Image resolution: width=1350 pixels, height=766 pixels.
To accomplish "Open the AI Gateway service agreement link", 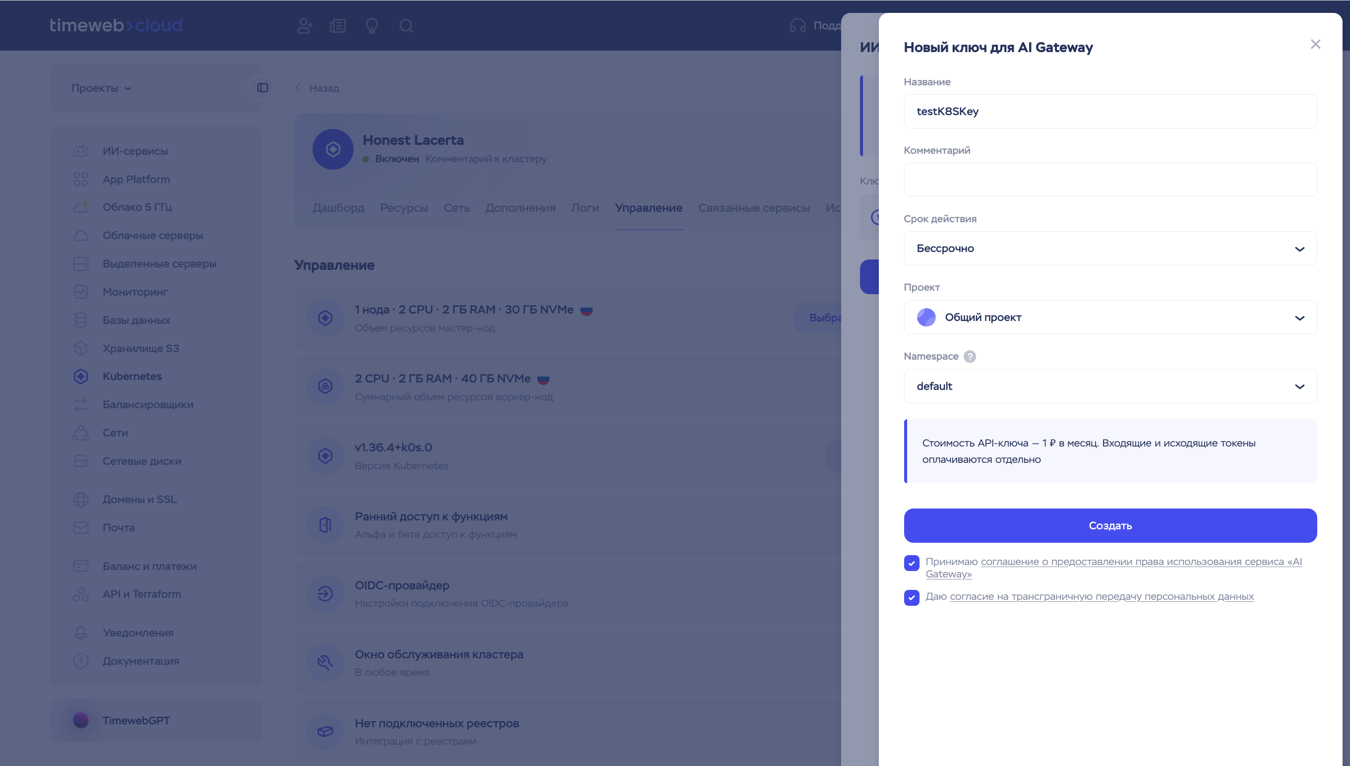I will point(1113,568).
